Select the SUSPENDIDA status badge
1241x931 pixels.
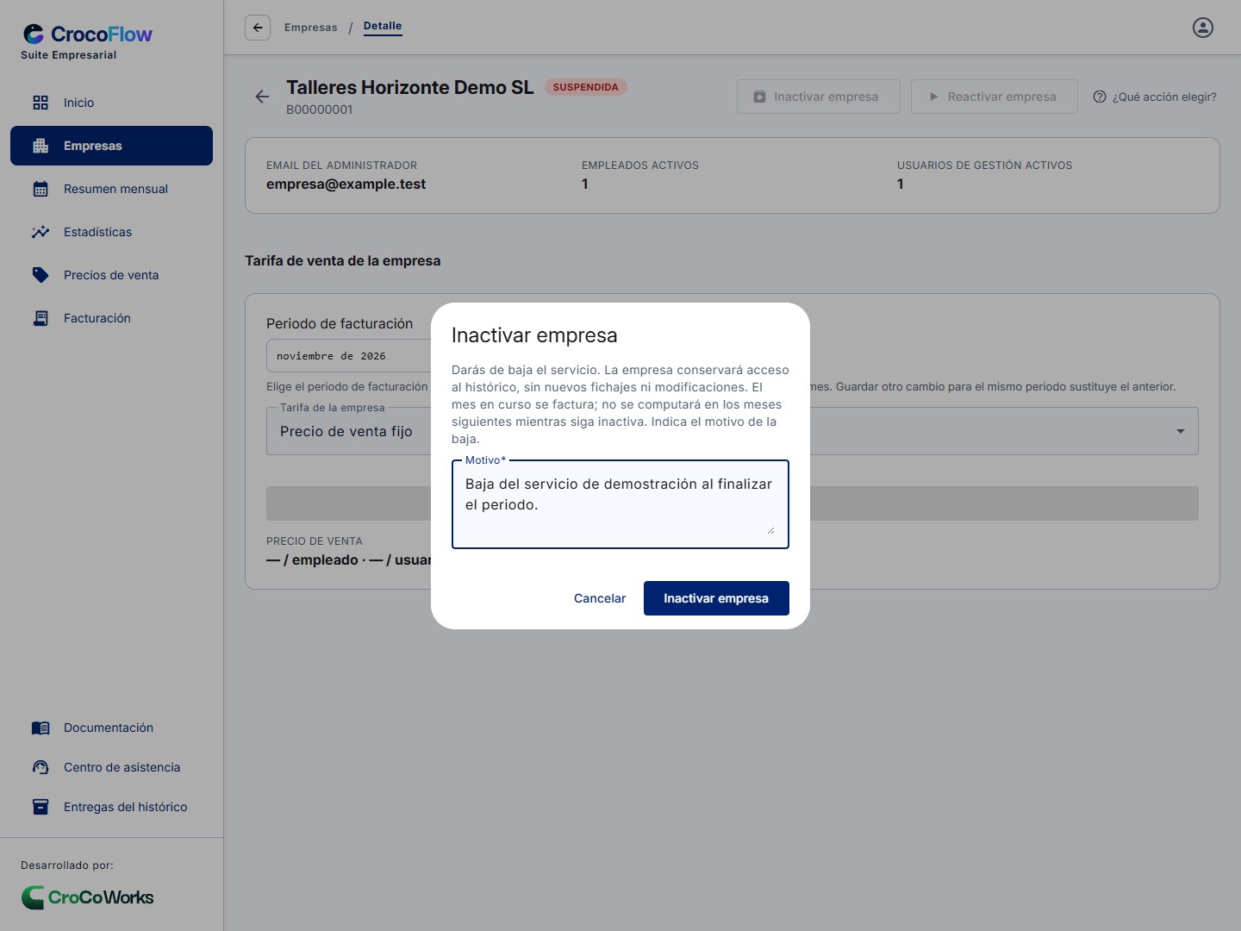(x=586, y=87)
